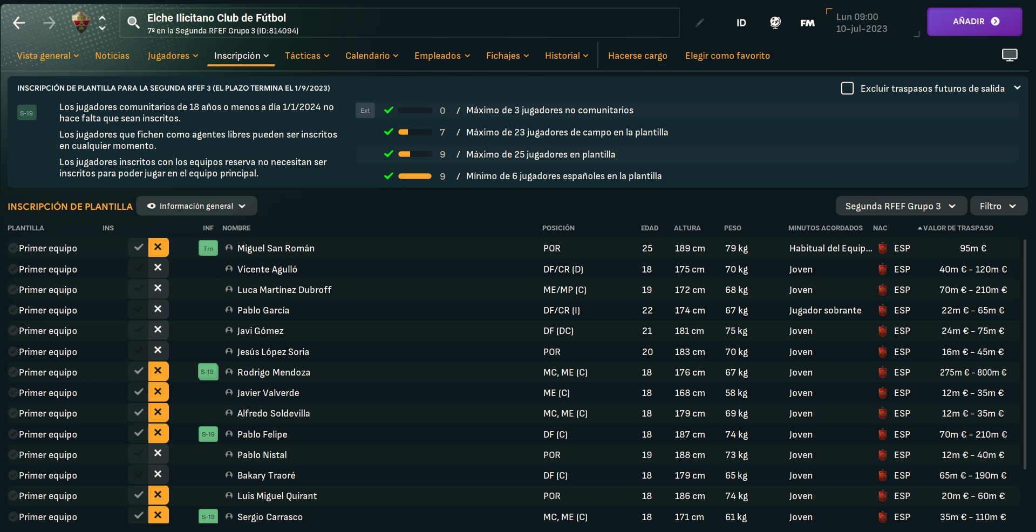This screenshot has height=532, width=1036.
Task: Open Luca Martínez Dubroff player profile
Action: pyautogui.click(x=284, y=290)
